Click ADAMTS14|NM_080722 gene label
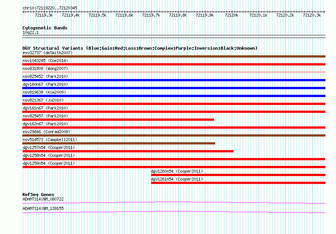The image size is (336, 234). [x=43, y=199]
